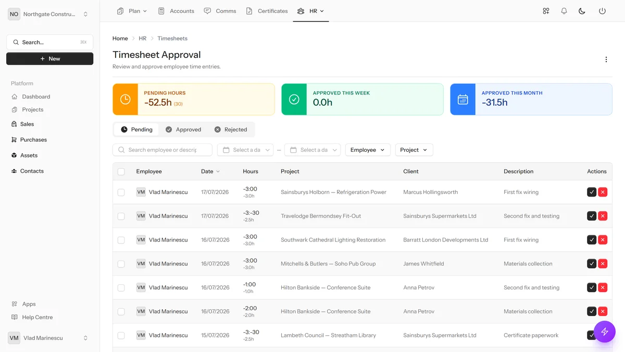Sort the table by Date column

tap(210, 172)
